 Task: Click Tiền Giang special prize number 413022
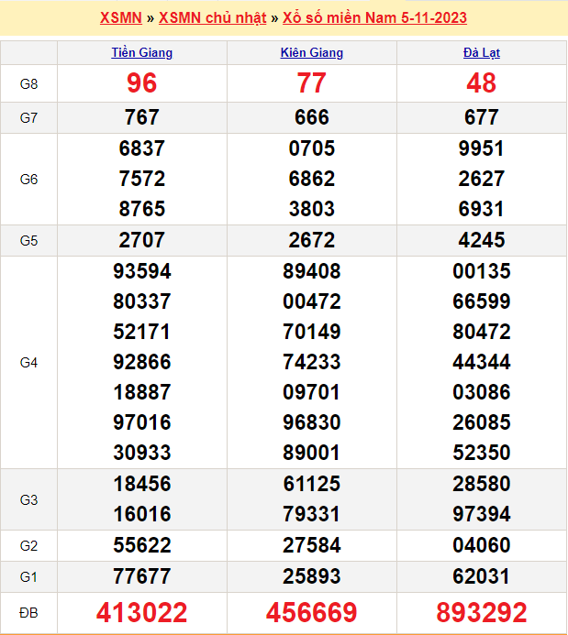point(142,612)
